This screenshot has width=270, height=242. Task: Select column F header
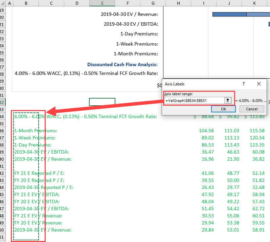(x=128, y=3)
